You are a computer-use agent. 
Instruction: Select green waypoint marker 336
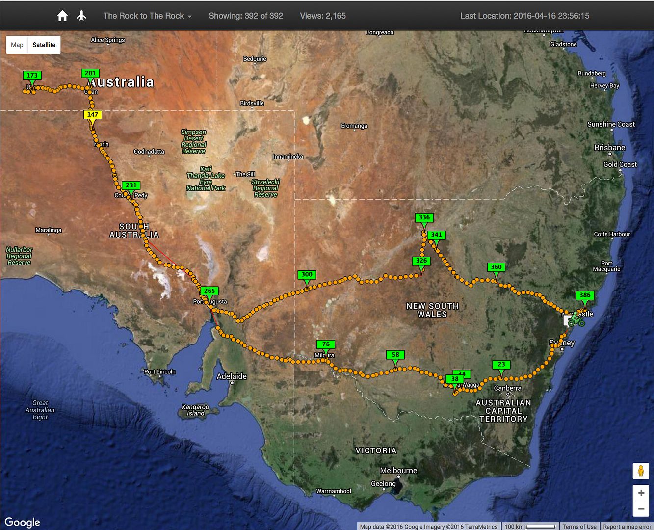(424, 217)
